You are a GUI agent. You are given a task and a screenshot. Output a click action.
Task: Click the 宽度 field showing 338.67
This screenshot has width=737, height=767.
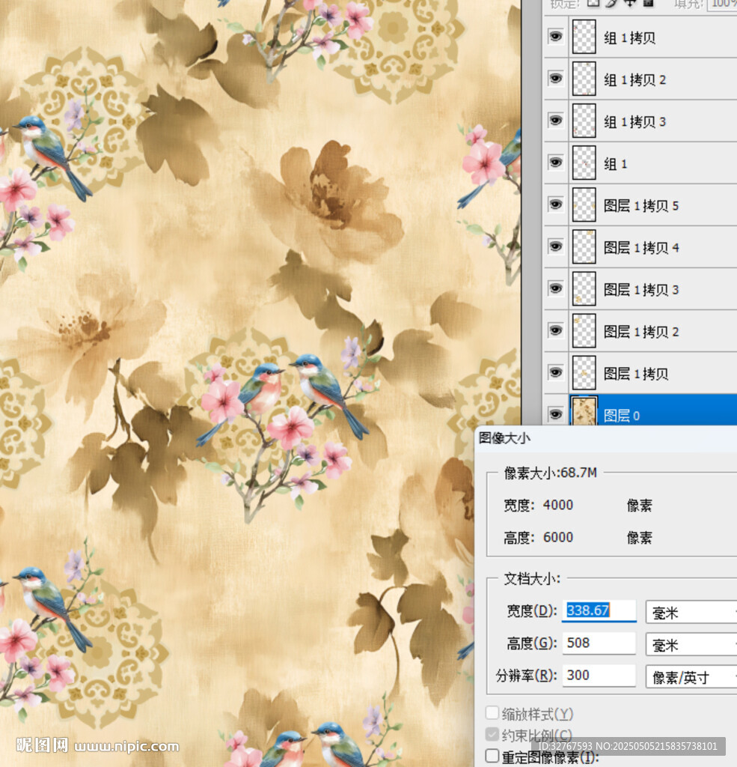599,610
